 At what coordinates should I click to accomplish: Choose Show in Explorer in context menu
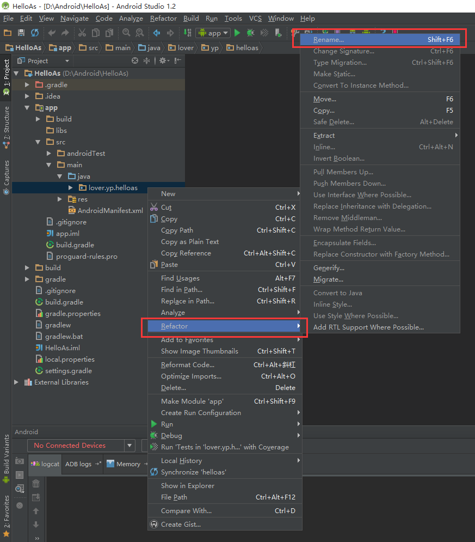click(x=225, y=486)
